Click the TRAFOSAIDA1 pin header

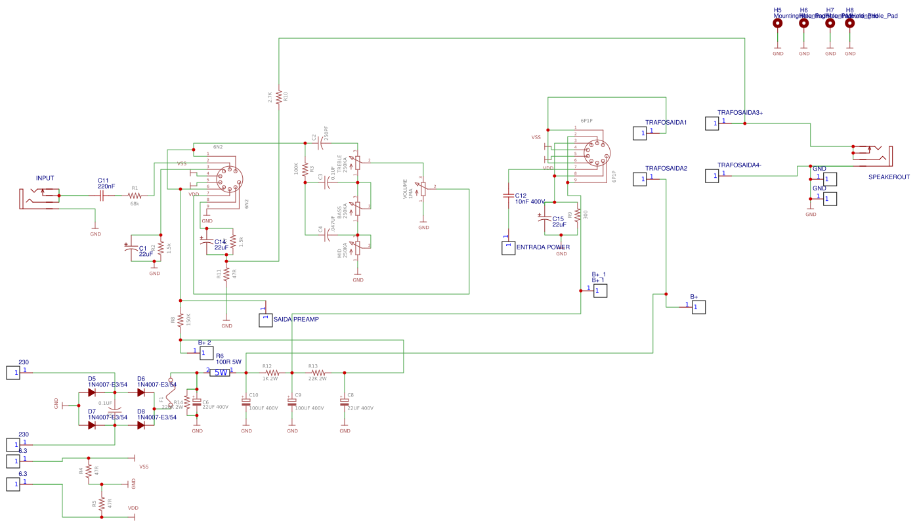641,133
